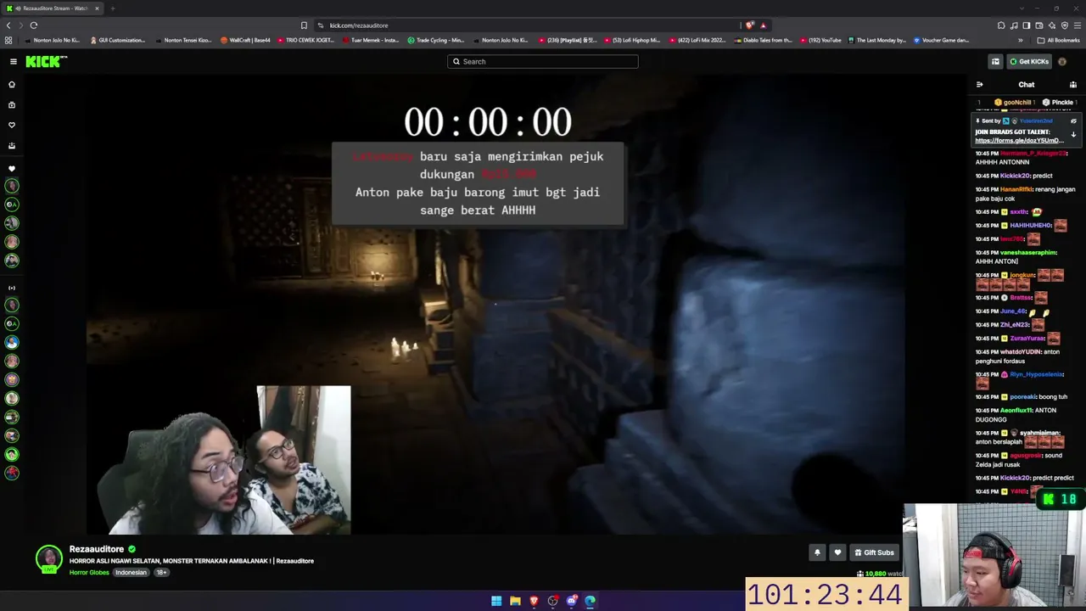
Task: Open the fourth icon in Kick sidebar below heart
Action: coord(12,146)
